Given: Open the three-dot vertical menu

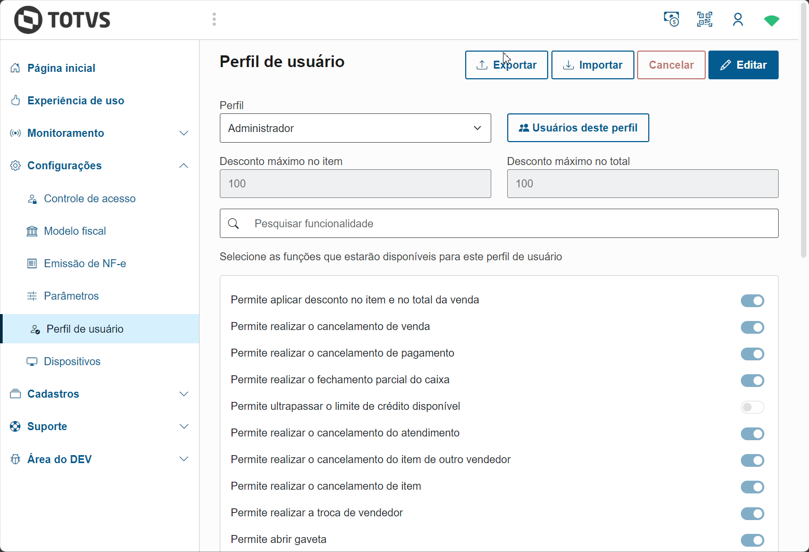Looking at the screenshot, I should 214,20.
